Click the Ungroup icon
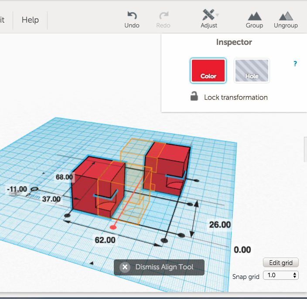Viewport: 307px width, 299px height. click(x=286, y=16)
